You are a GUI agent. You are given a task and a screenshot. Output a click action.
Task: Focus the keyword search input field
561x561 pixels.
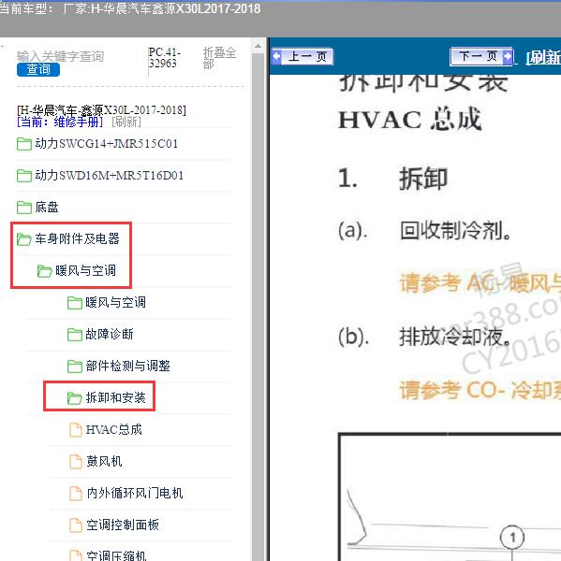(x=60, y=56)
